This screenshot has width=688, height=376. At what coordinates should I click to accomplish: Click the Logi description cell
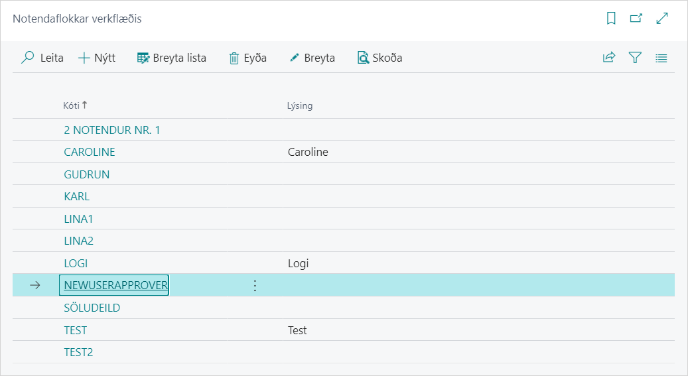[299, 263]
